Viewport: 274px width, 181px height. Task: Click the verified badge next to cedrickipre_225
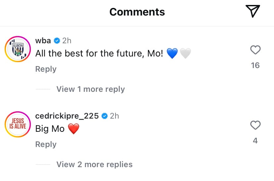tap(105, 116)
